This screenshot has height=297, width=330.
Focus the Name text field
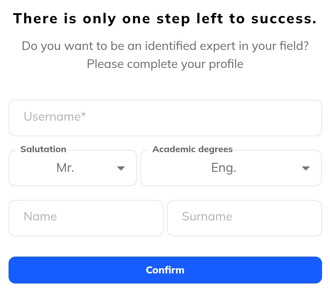[86, 218]
